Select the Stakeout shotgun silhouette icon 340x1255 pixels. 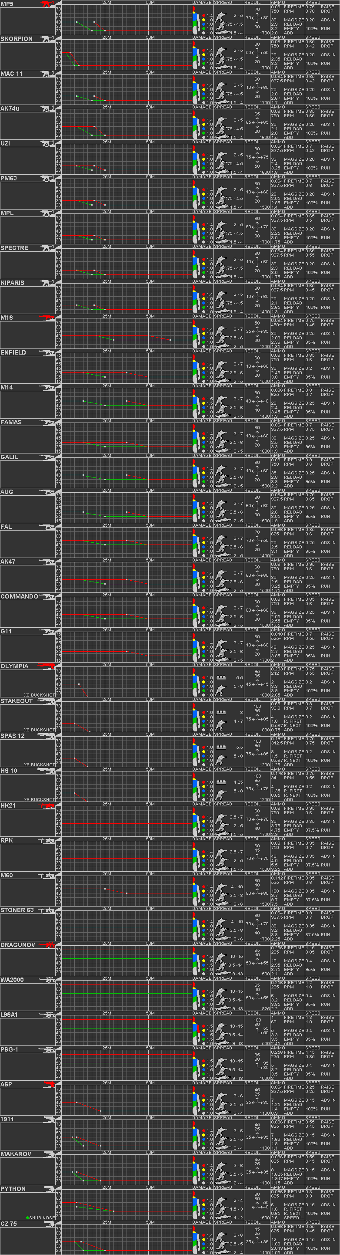pyautogui.click(x=47, y=701)
